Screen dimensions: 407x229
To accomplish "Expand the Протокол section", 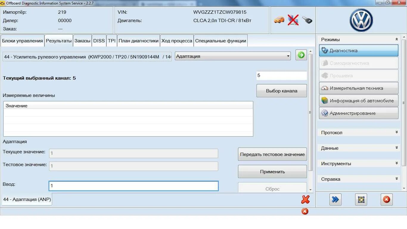I will (x=397, y=132).
